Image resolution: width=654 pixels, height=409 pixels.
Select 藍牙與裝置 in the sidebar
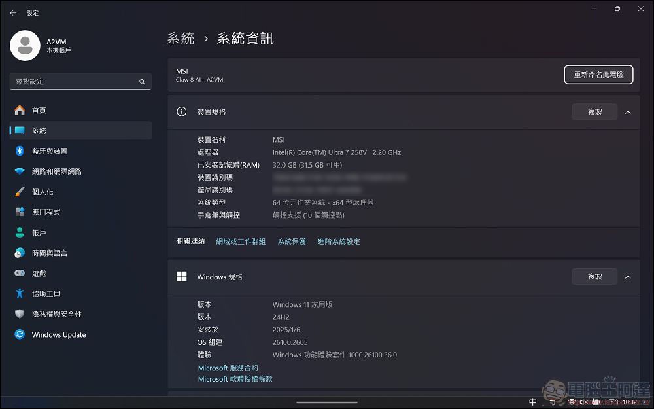pyautogui.click(x=80, y=151)
